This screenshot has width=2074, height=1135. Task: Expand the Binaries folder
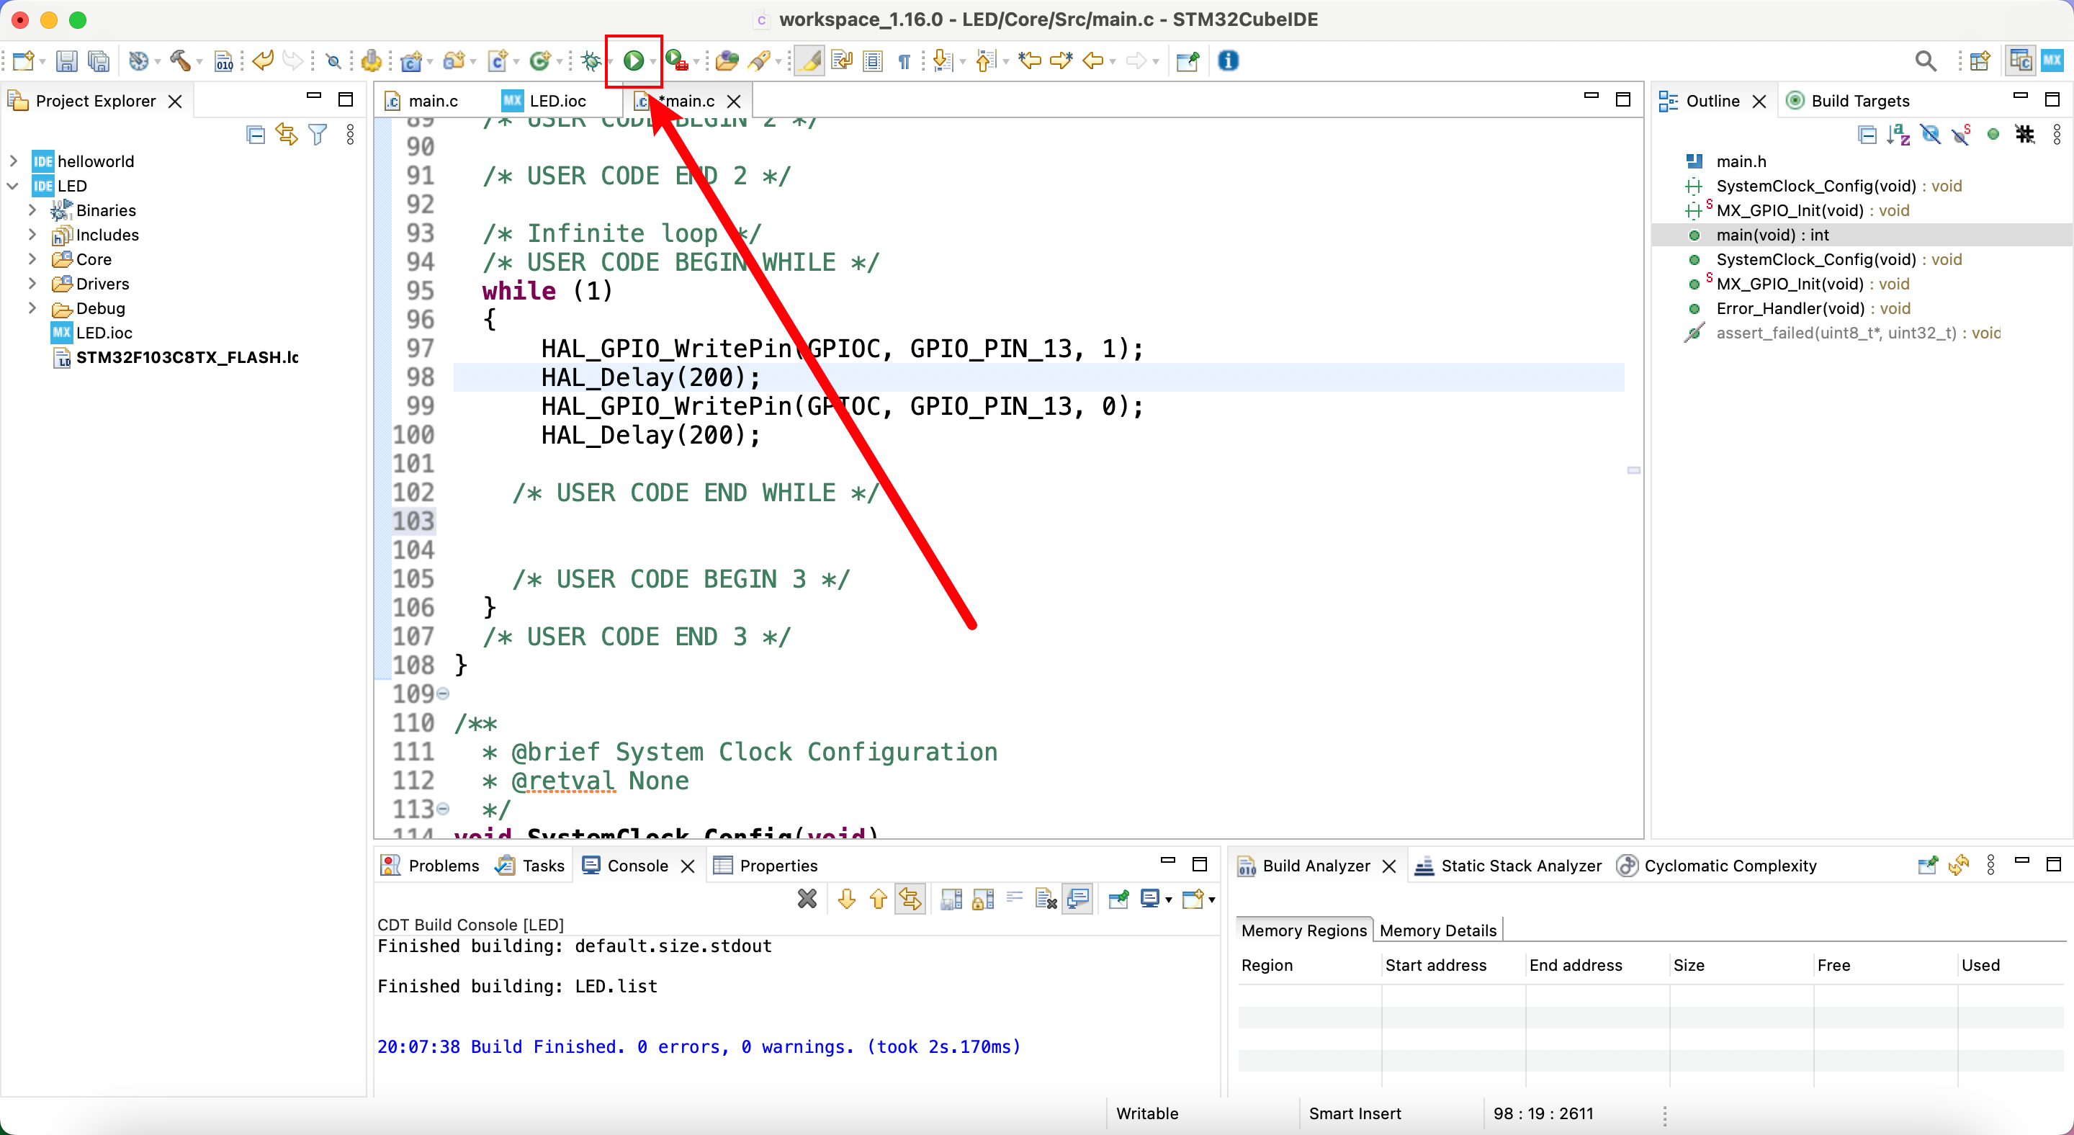pos(33,210)
